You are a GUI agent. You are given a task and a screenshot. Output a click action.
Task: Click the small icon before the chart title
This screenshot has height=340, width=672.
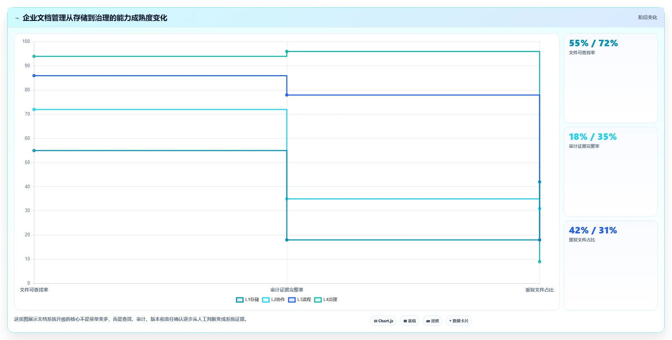click(x=17, y=18)
